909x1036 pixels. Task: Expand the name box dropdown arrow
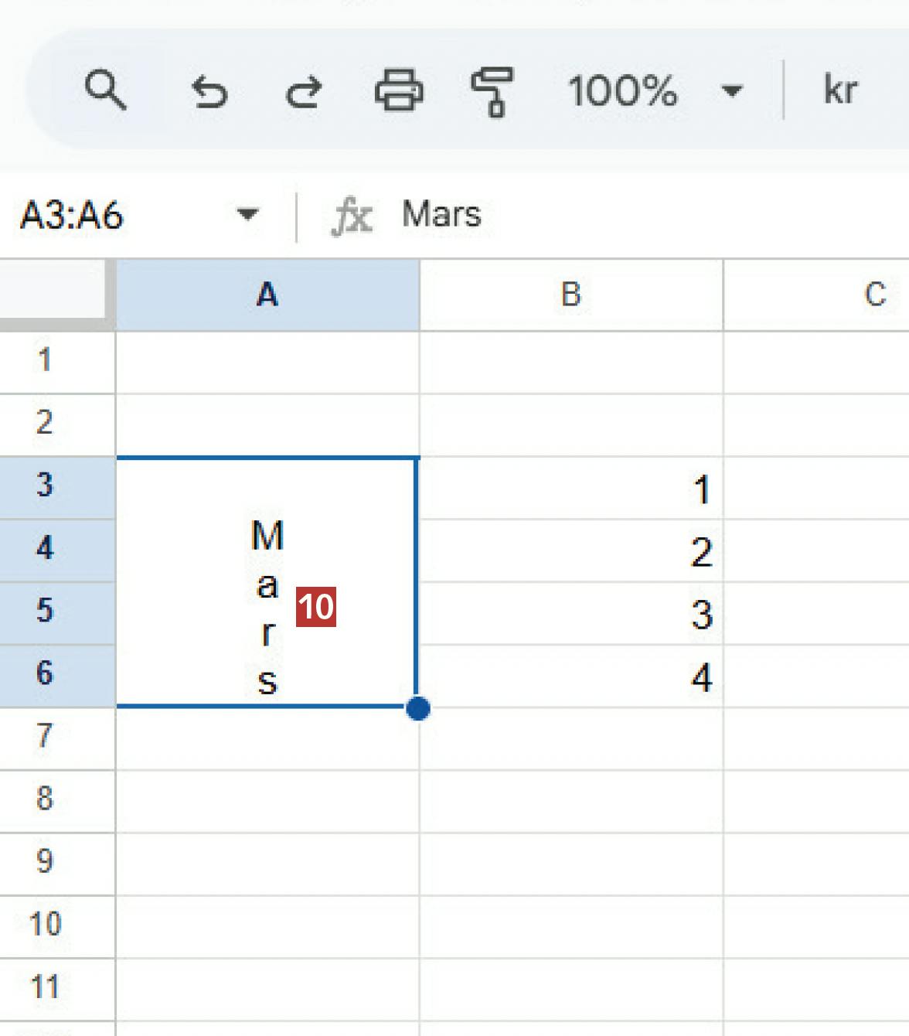click(247, 214)
